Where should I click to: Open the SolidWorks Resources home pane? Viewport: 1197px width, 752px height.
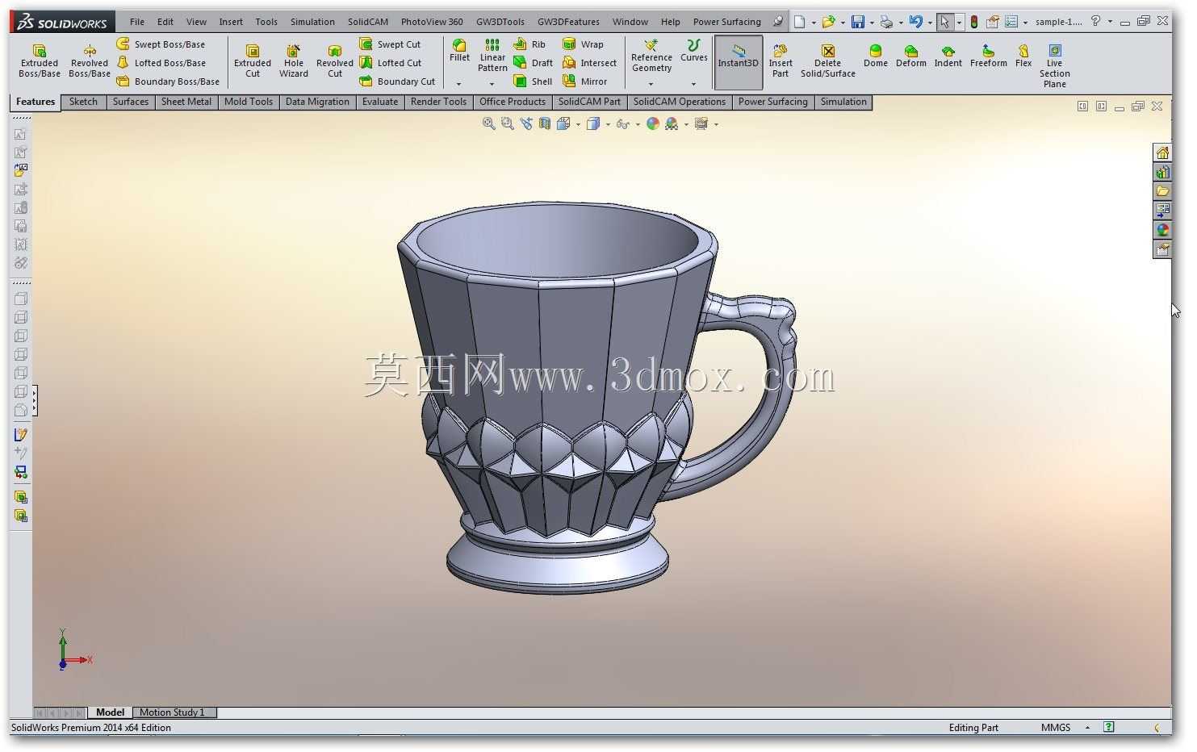pyautogui.click(x=1162, y=153)
